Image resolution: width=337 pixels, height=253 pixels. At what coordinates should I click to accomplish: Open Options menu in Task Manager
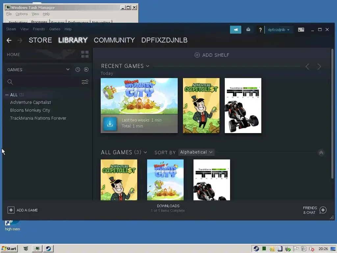21,14
